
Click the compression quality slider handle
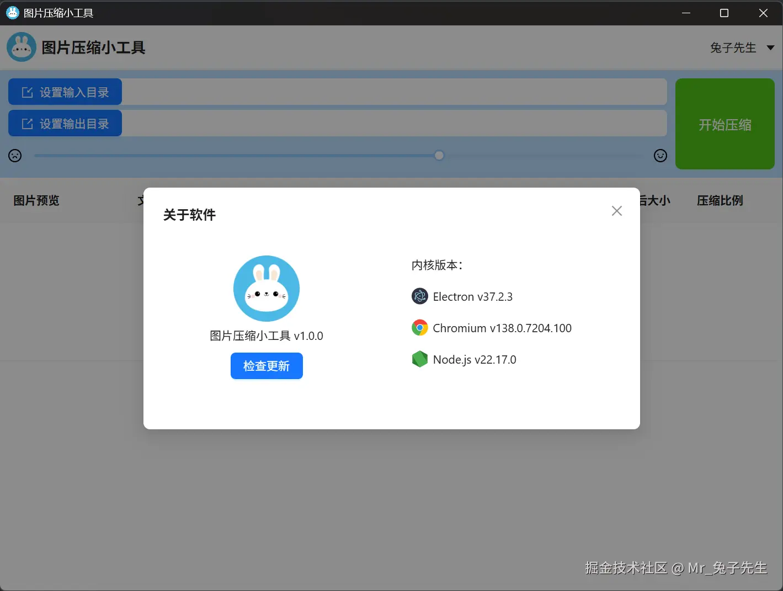coord(439,155)
